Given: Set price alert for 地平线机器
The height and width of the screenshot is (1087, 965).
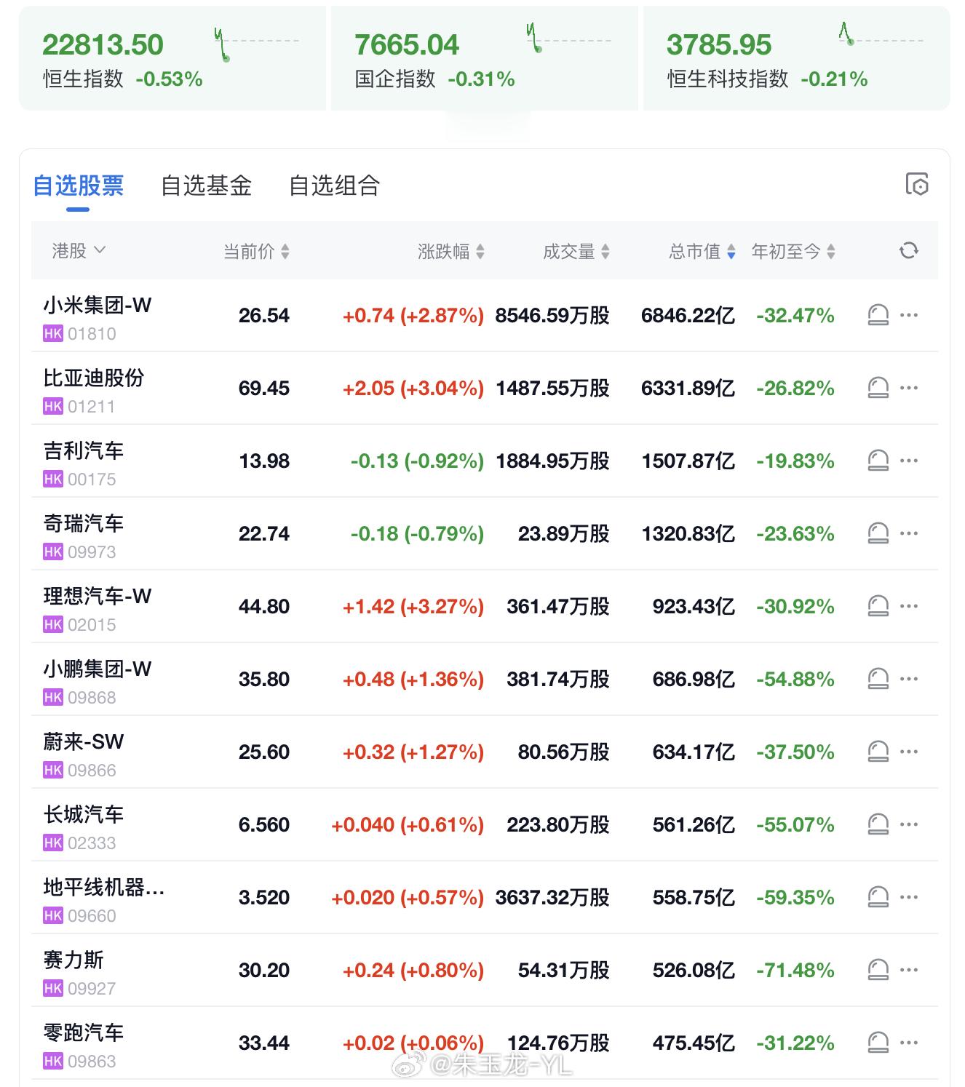Looking at the screenshot, I should (878, 897).
